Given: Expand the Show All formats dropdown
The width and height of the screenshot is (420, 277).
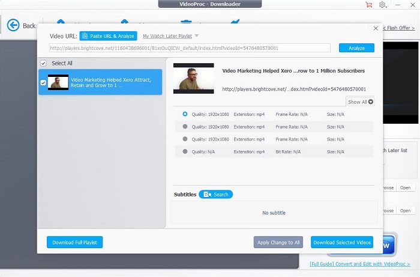Looking at the screenshot, I should coord(360,102).
